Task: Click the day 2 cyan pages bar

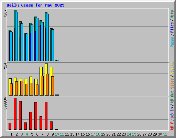Action: click(x=16, y=36)
